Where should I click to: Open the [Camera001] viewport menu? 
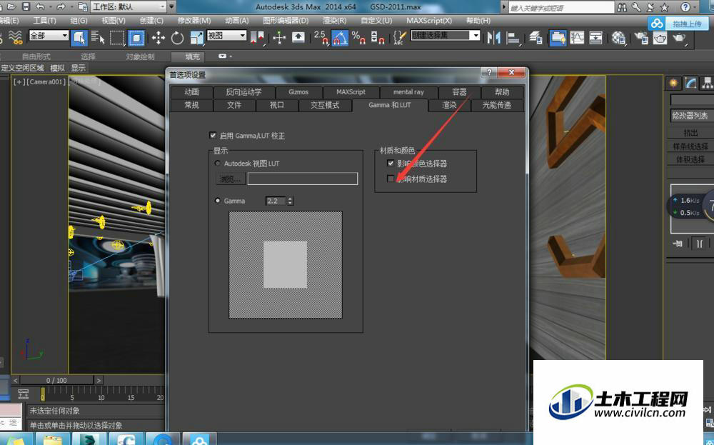[x=46, y=81]
